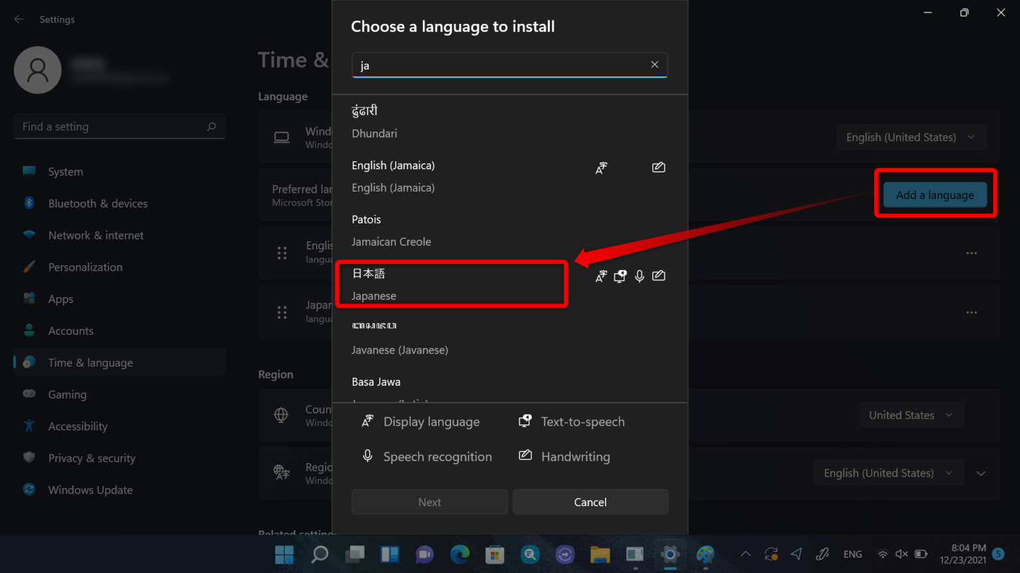Screen dimensions: 1020x573
Task: Click the Next button
Action: click(429, 501)
